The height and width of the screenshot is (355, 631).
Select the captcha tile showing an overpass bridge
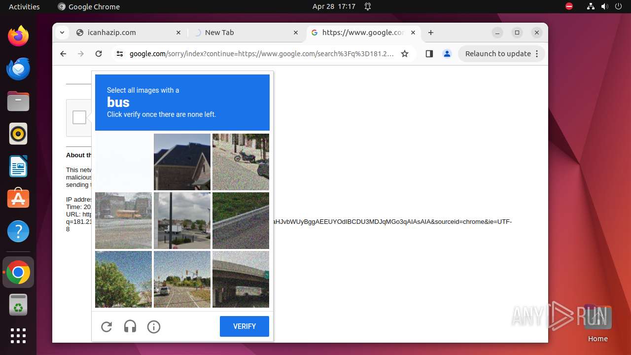pos(241,279)
